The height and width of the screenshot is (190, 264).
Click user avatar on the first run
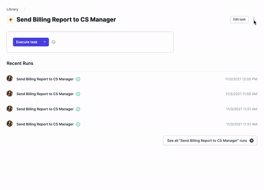click(x=10, y=79)
